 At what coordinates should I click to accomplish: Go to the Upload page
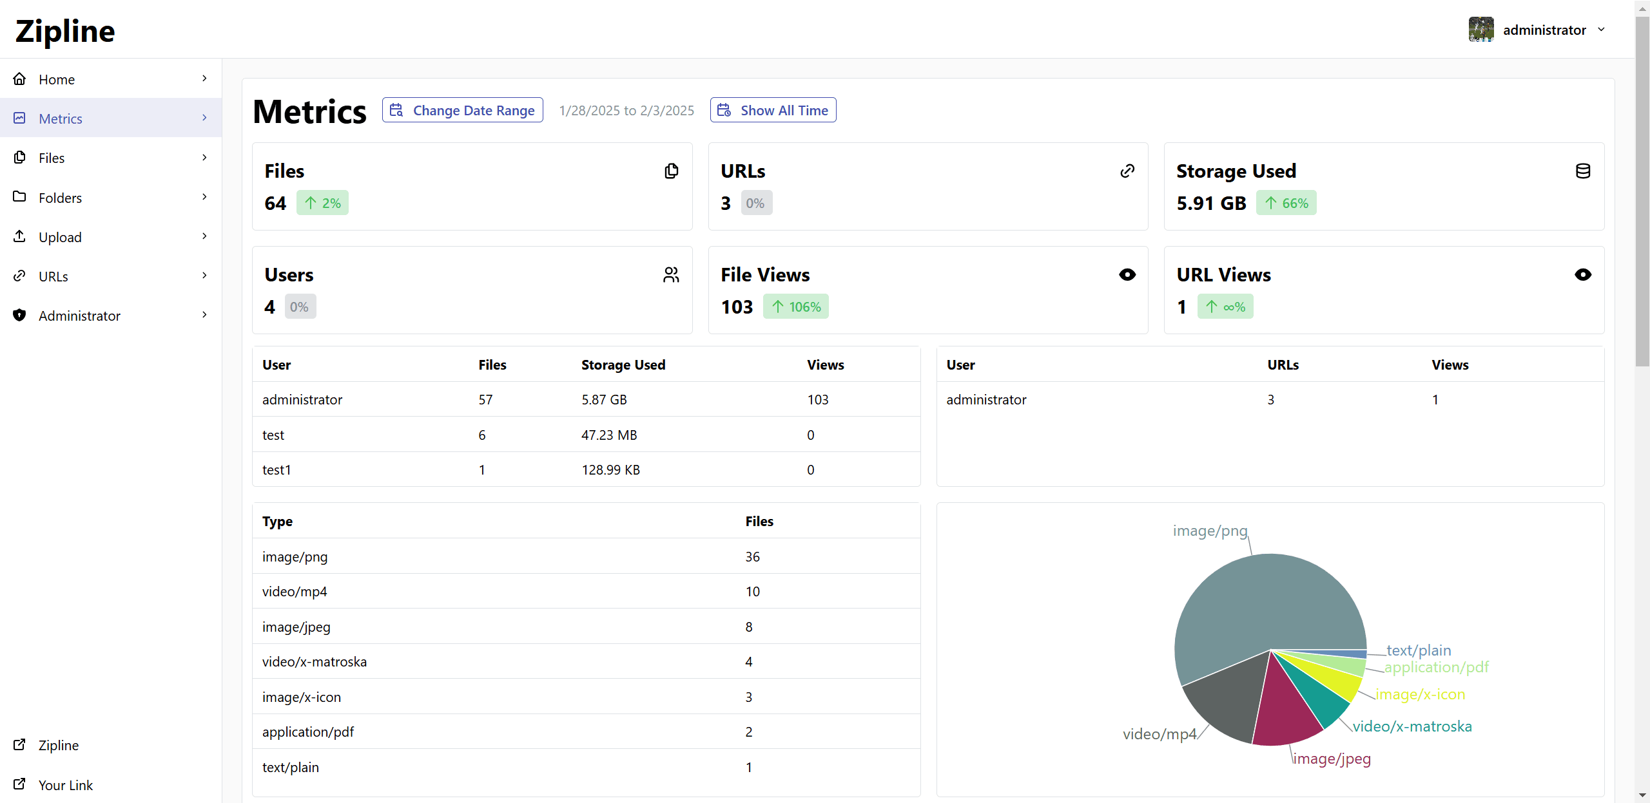click(x=61, y=236)
